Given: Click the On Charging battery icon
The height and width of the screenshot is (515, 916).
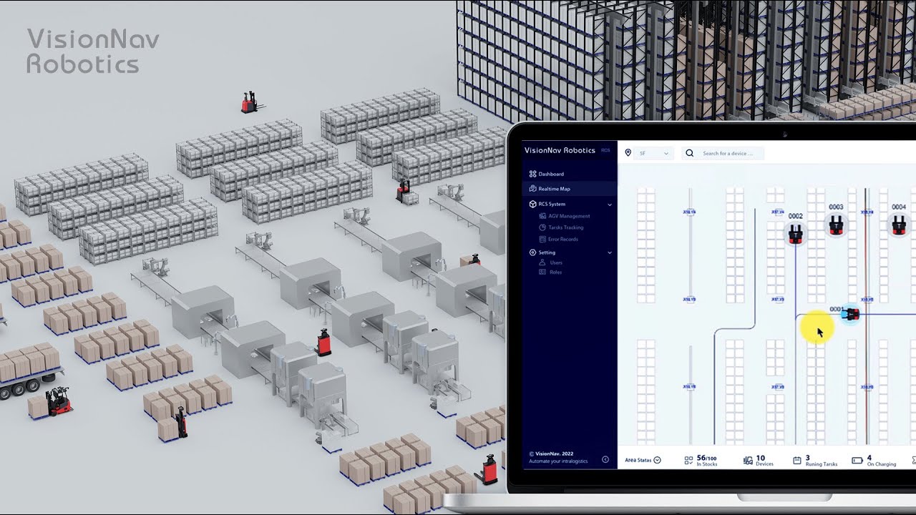Looking at the screenshot, I should [x=857, y=461].
